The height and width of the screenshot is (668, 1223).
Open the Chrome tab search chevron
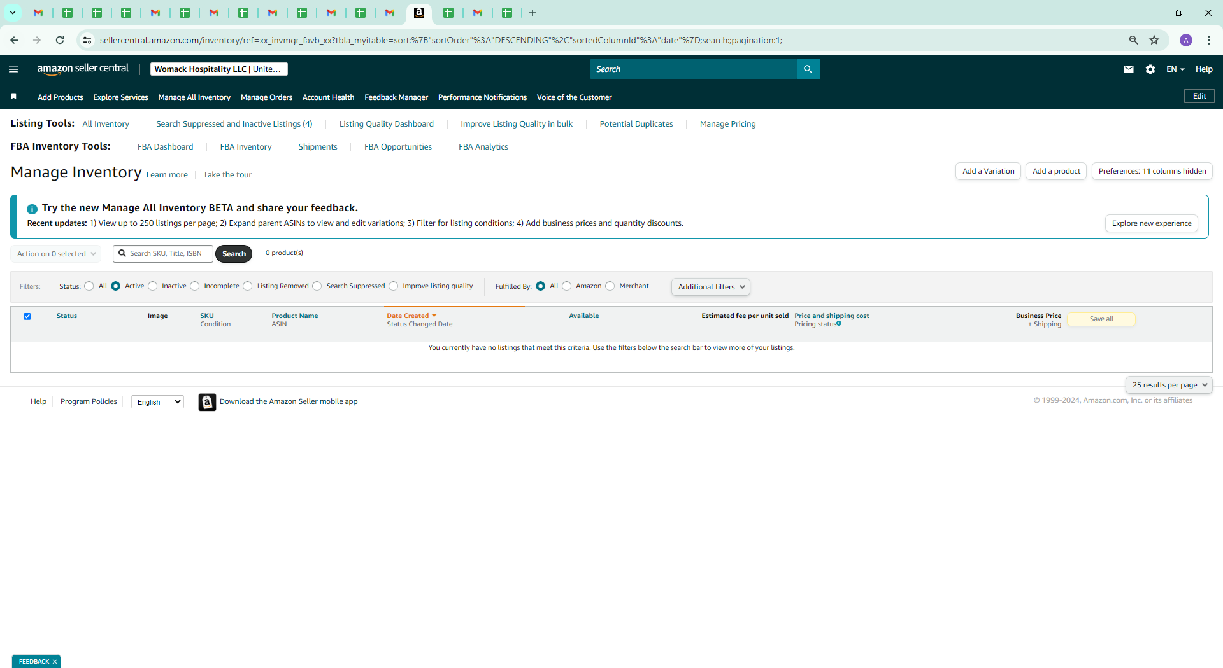pyautogui.click(x=12, y=13)
